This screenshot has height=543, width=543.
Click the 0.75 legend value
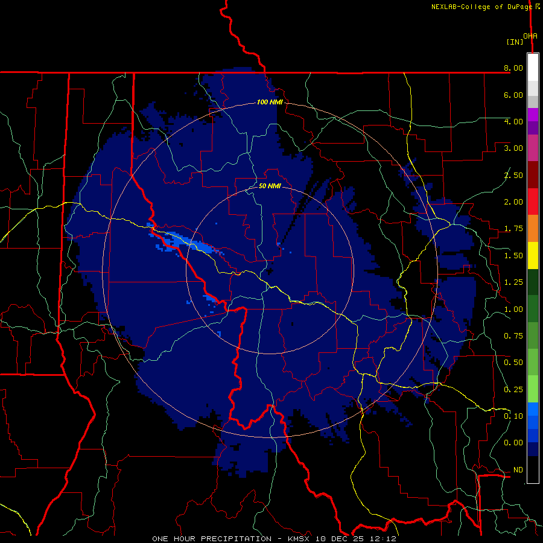coord(513,336)
